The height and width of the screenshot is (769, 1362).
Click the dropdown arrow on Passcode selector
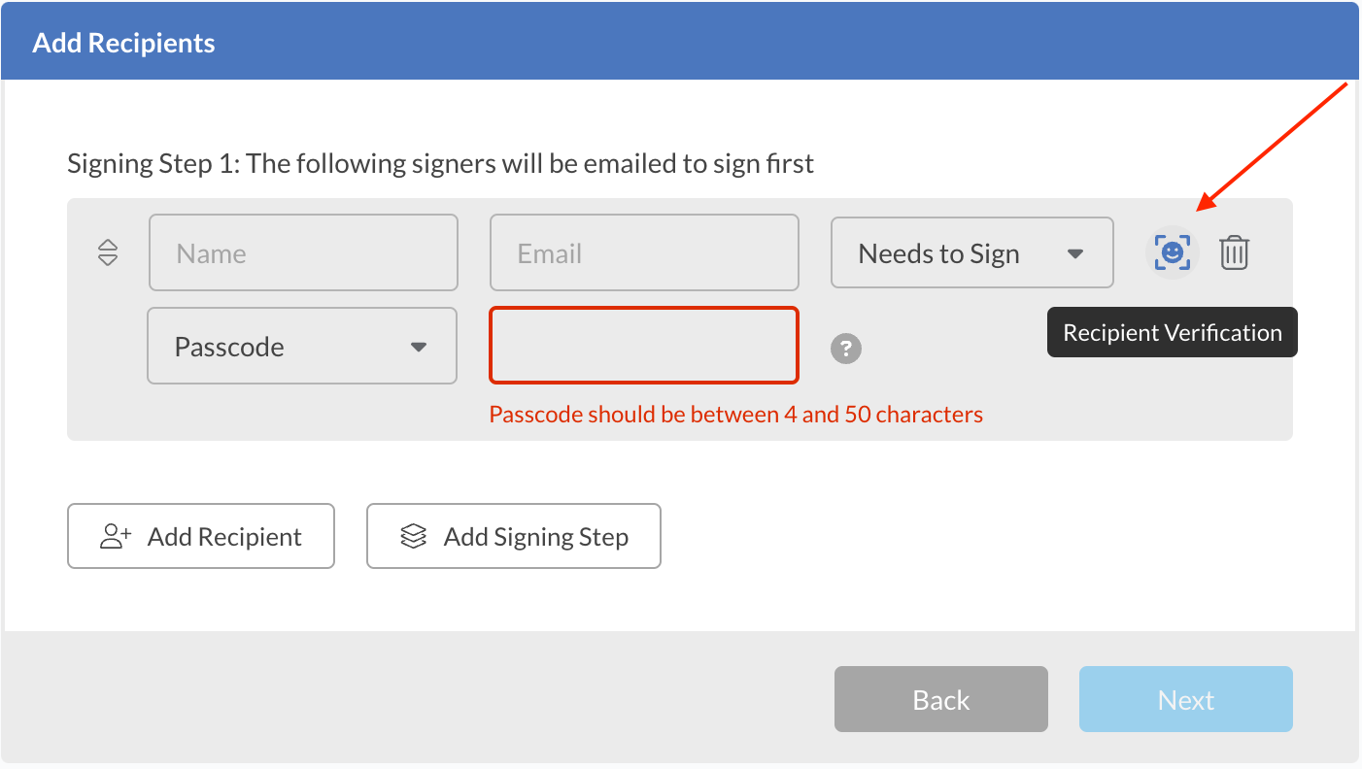(x=420, y=346)
